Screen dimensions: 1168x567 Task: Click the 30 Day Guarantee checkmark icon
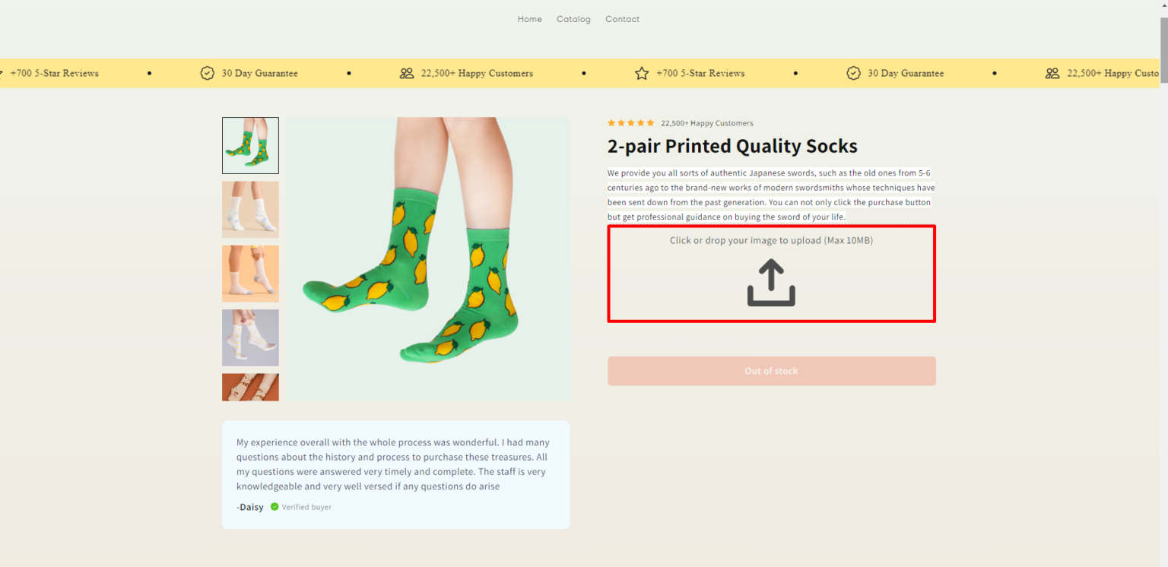(208, 73)
